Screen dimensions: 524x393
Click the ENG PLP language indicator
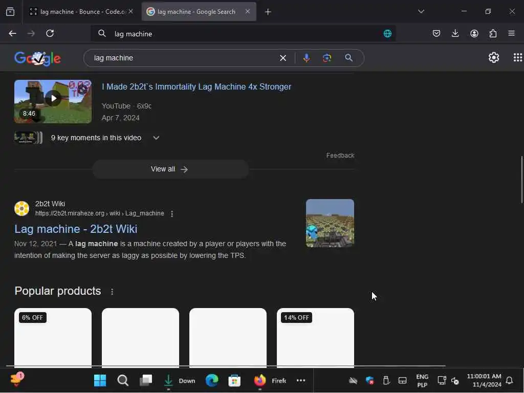coord(422,381)
